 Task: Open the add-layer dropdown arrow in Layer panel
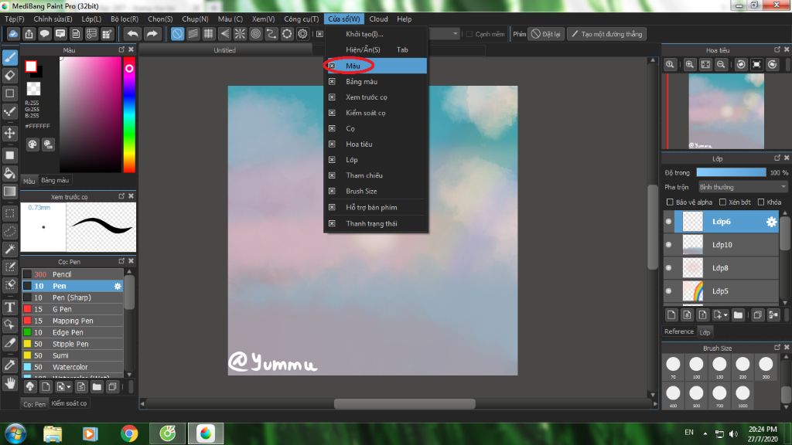(x=725, y=315)
